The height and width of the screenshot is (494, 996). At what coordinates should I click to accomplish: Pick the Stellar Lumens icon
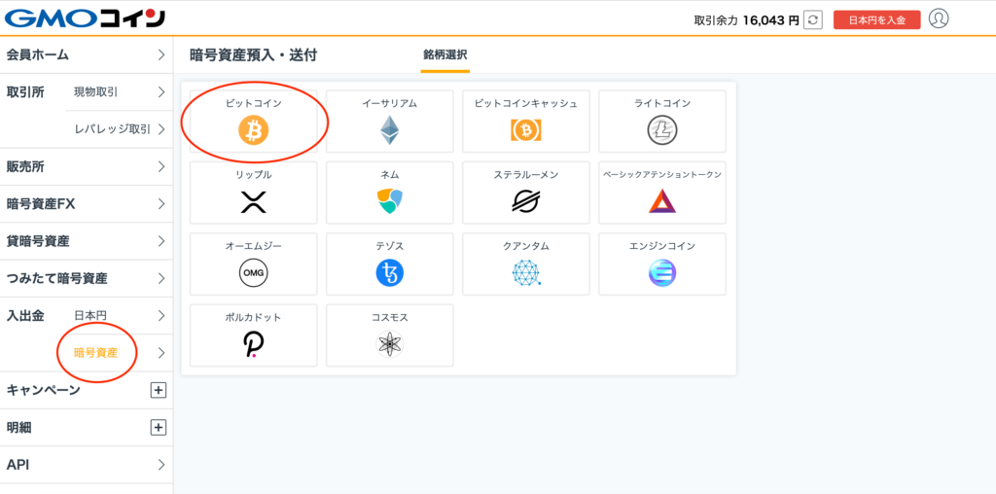(525, 202)
